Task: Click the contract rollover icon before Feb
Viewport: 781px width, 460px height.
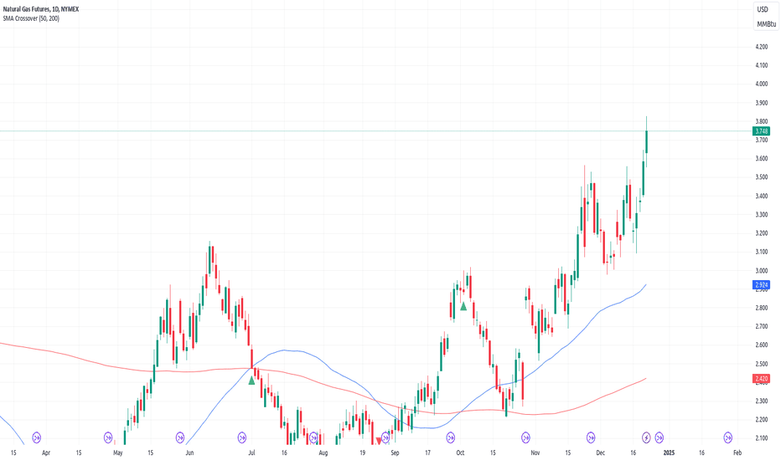Action: coord(727,437)
